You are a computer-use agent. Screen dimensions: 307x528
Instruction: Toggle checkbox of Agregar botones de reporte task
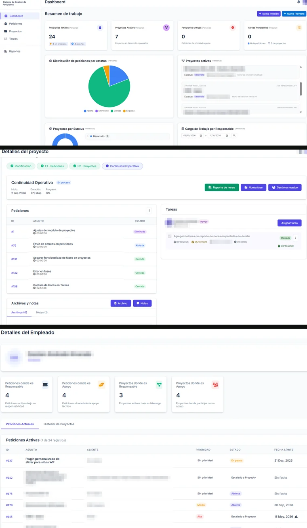pyautogui.click(x=170, y=236)
